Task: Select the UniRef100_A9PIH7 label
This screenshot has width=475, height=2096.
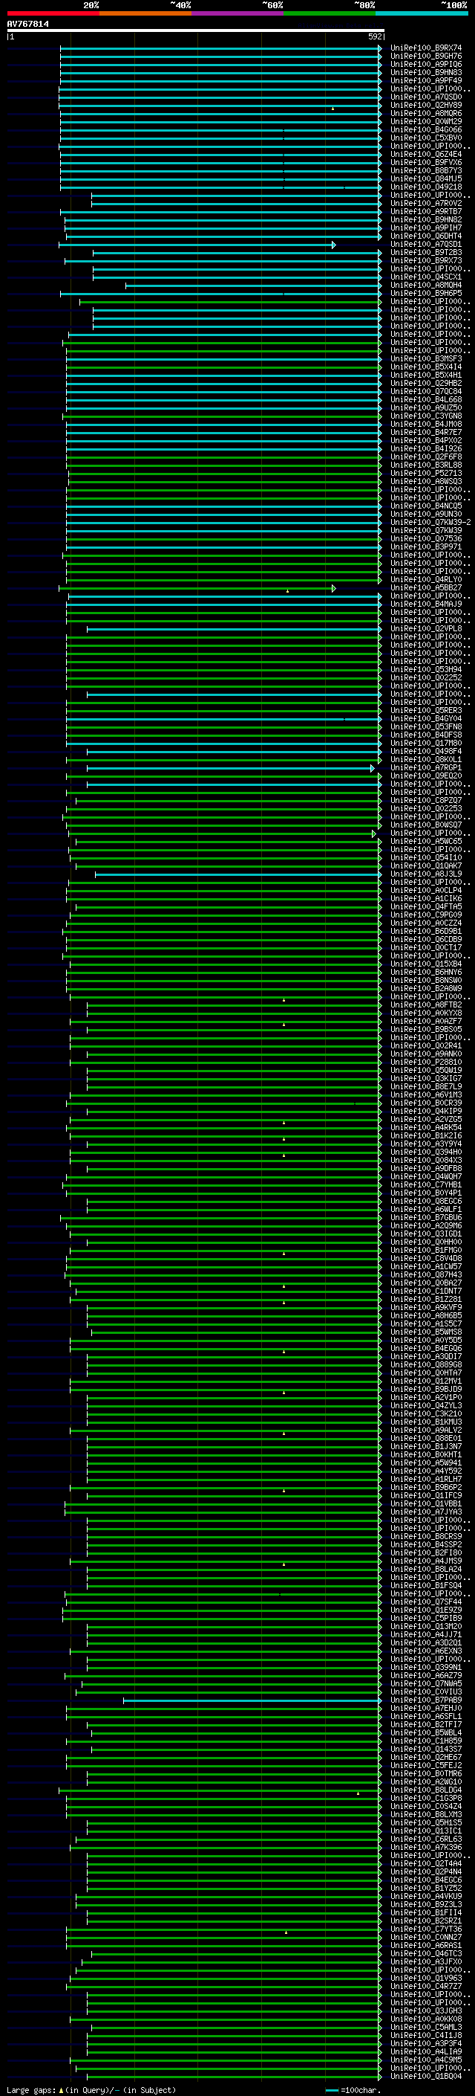Action: 426,228
